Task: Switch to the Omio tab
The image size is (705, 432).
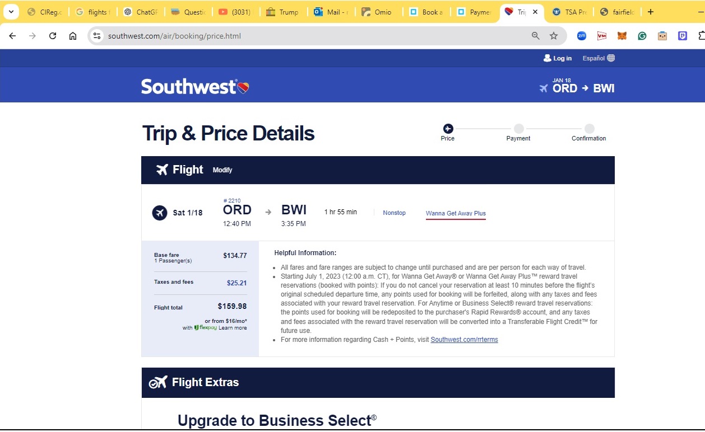Action: [378, 12]
